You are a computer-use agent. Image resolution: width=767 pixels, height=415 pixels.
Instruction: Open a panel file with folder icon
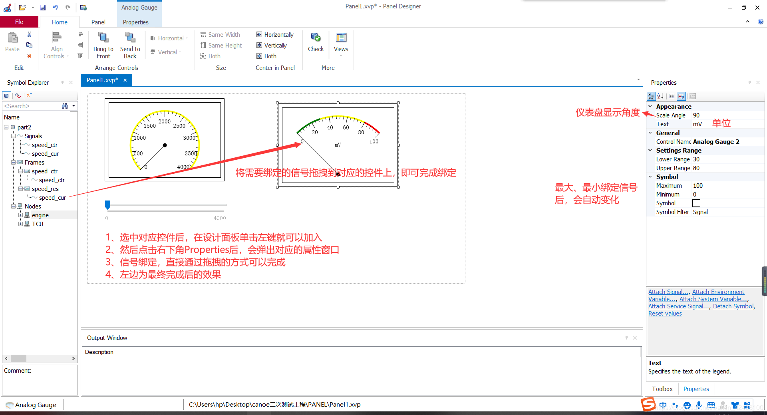coord(22,8)
